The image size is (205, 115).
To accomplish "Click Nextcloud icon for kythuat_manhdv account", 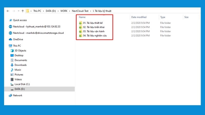I will (11, 27).
